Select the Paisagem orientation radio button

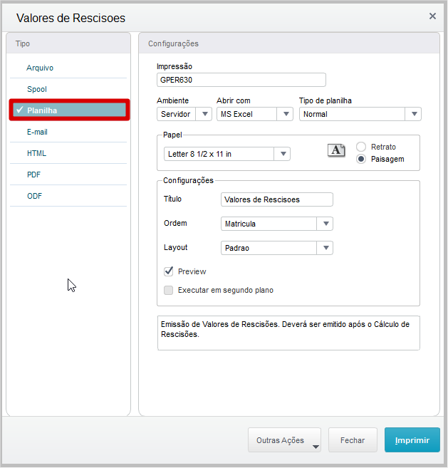[x=361, y=159]
